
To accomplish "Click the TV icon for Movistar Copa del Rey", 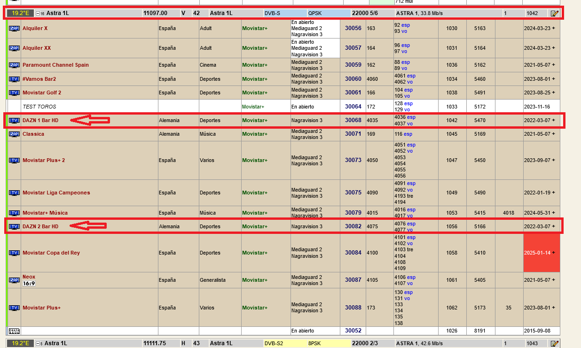I will [x=14, y=253].
